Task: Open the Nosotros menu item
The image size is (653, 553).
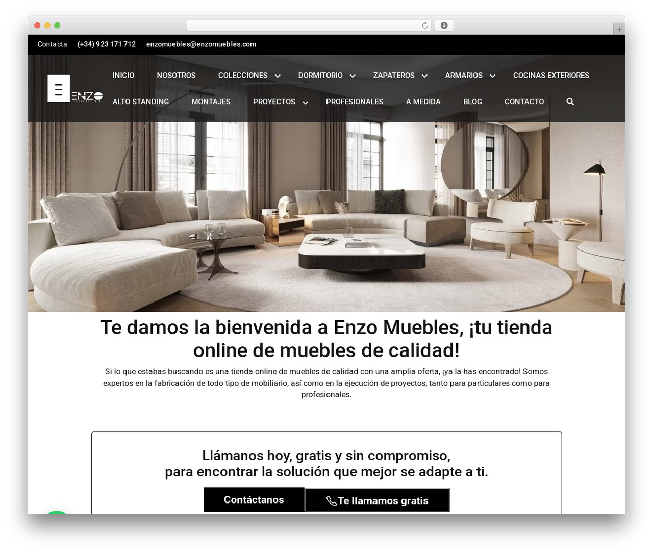Action: [x=176, y=75]
